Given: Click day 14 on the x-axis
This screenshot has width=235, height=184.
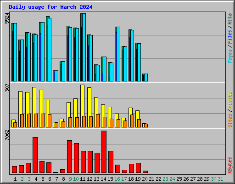Looking at the screenshot, I should [x=103, y=179].
